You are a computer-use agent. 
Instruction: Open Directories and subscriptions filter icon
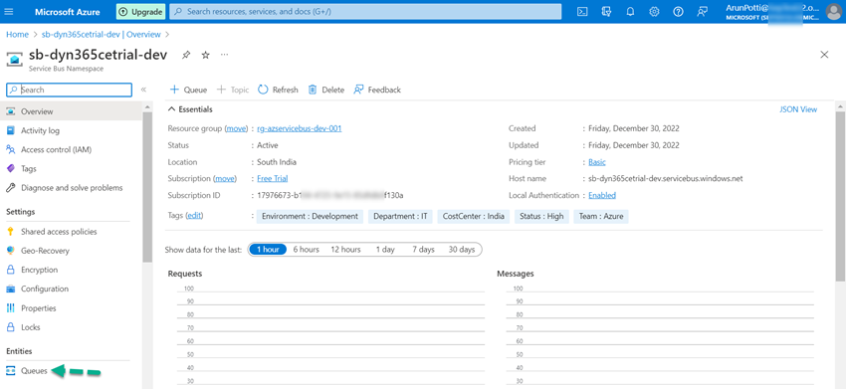click(606, 11)
